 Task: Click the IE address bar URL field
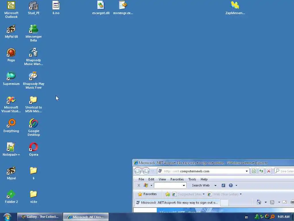(x=204, y=171)
